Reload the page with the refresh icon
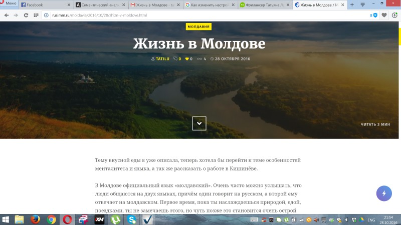401x225 pixels. tap(26, 15)
